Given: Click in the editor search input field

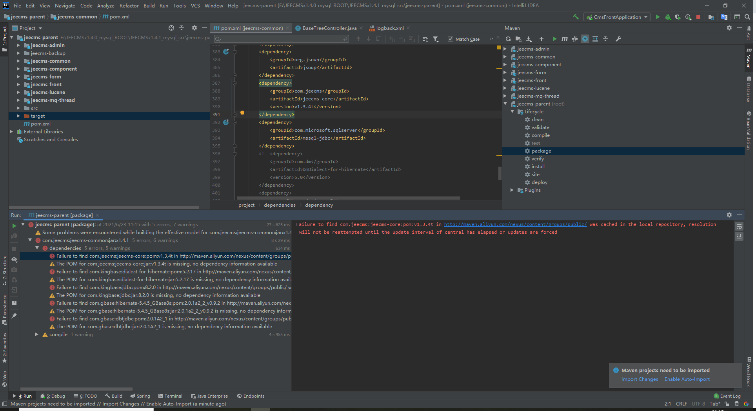Looking at the screenshot, I should (x=282, y=39).
